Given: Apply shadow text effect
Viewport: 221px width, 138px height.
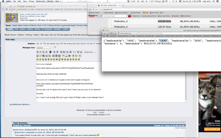Looking at the screenshot, I should [x=57, y=52].
